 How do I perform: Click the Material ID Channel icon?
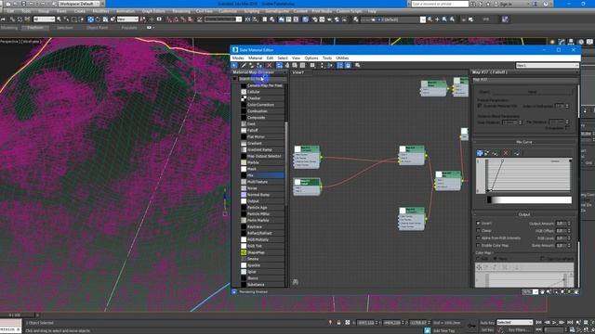(312, 66)
